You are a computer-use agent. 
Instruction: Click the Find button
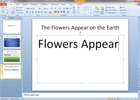(122, 8)
